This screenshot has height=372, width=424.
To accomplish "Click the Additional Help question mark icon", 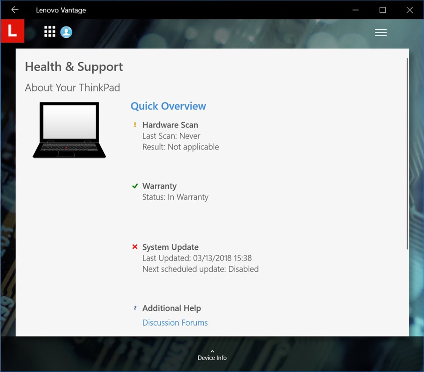I will tap(135, 308).
